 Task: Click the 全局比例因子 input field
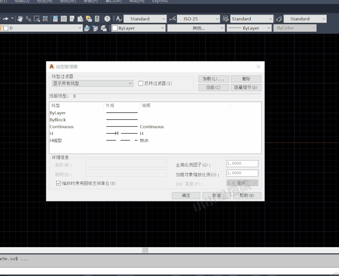click(242, 163)
